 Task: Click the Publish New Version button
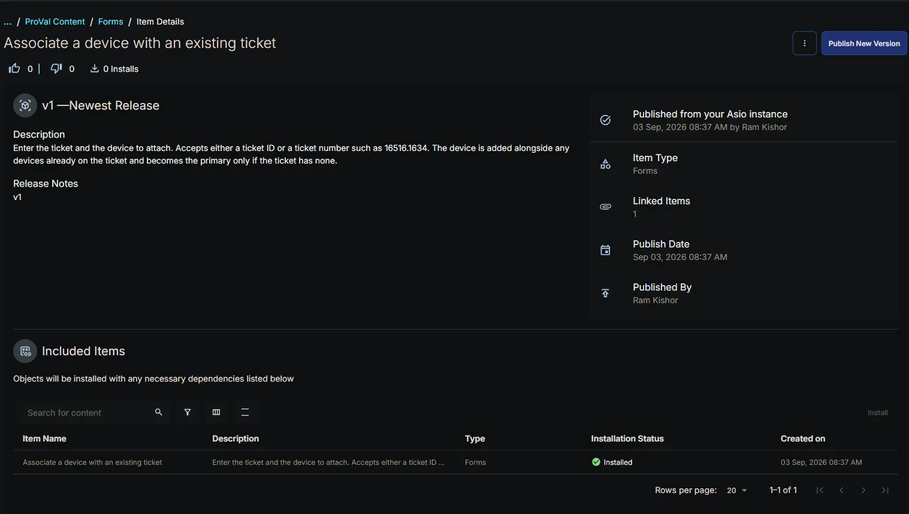point(864,43)
